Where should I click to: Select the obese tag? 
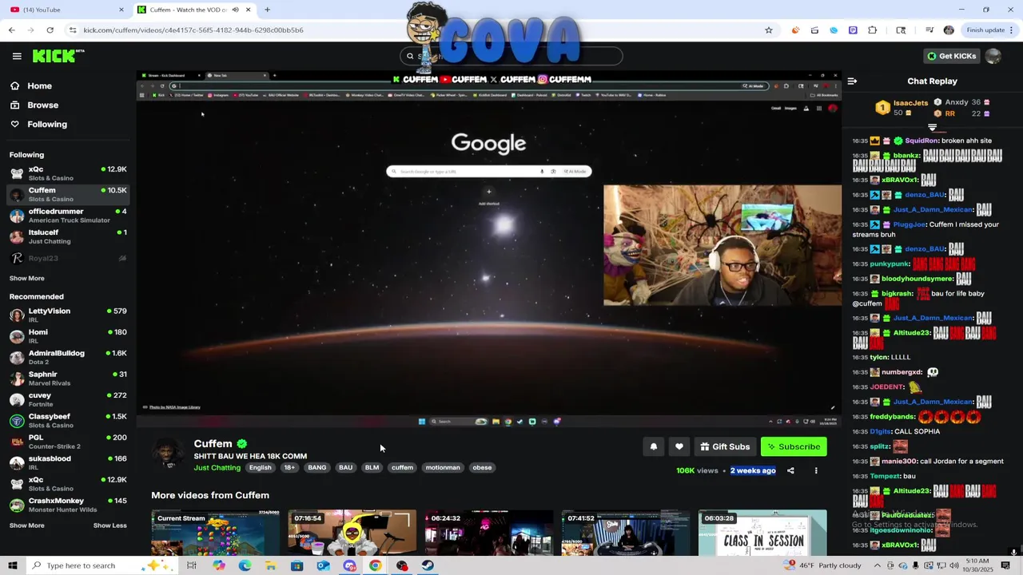pyautogui.click(x=482, y=468)
